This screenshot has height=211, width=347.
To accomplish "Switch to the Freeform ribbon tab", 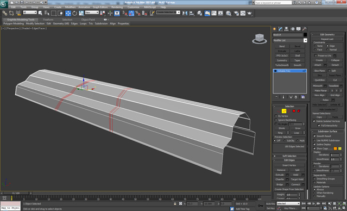I will [x=48, y=20].
